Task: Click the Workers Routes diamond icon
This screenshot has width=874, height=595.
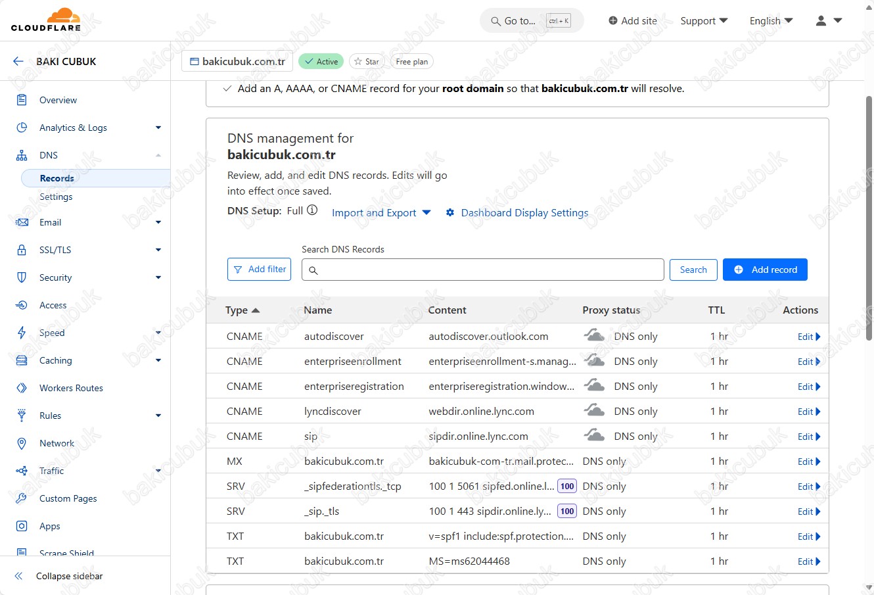Action: tap(22, 388)
